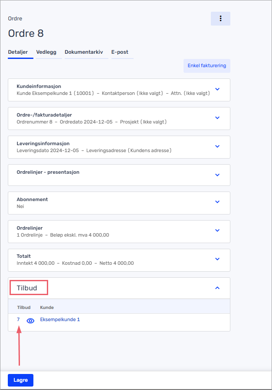Click the Inntekt 4 000,00 summary line
272x390 pixels.
(75, 263)
